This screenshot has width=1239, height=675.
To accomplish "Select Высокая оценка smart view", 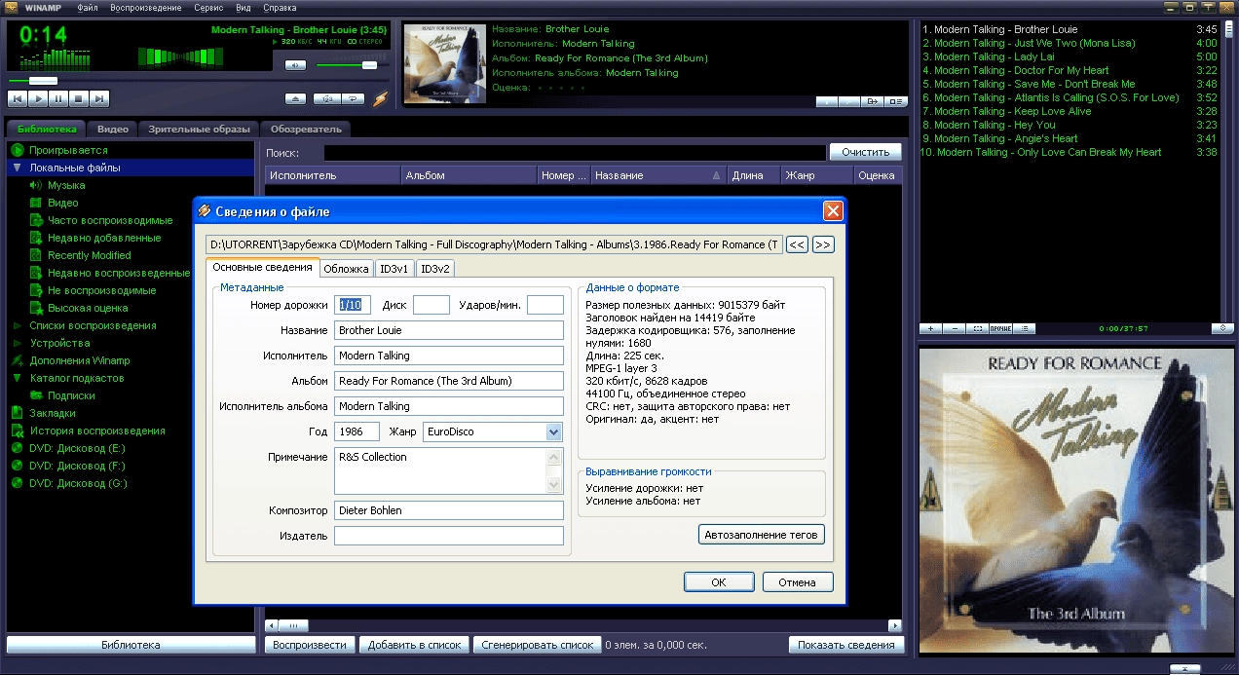I will click(88, 308).
